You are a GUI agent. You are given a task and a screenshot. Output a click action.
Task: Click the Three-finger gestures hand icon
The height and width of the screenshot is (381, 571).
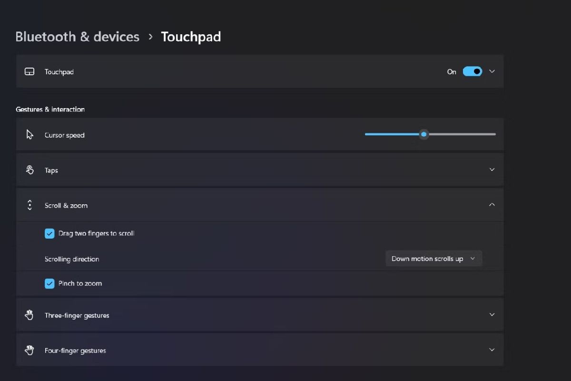(30, 315)
